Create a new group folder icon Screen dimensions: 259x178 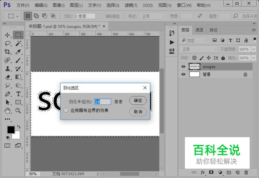pyautogui.click(x=229, y=172)
